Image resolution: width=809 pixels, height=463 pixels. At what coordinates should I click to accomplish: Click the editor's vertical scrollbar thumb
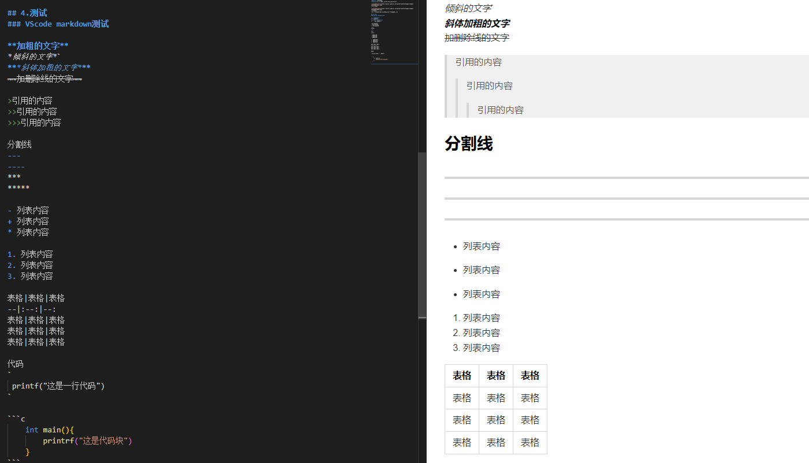coord(422,235)
